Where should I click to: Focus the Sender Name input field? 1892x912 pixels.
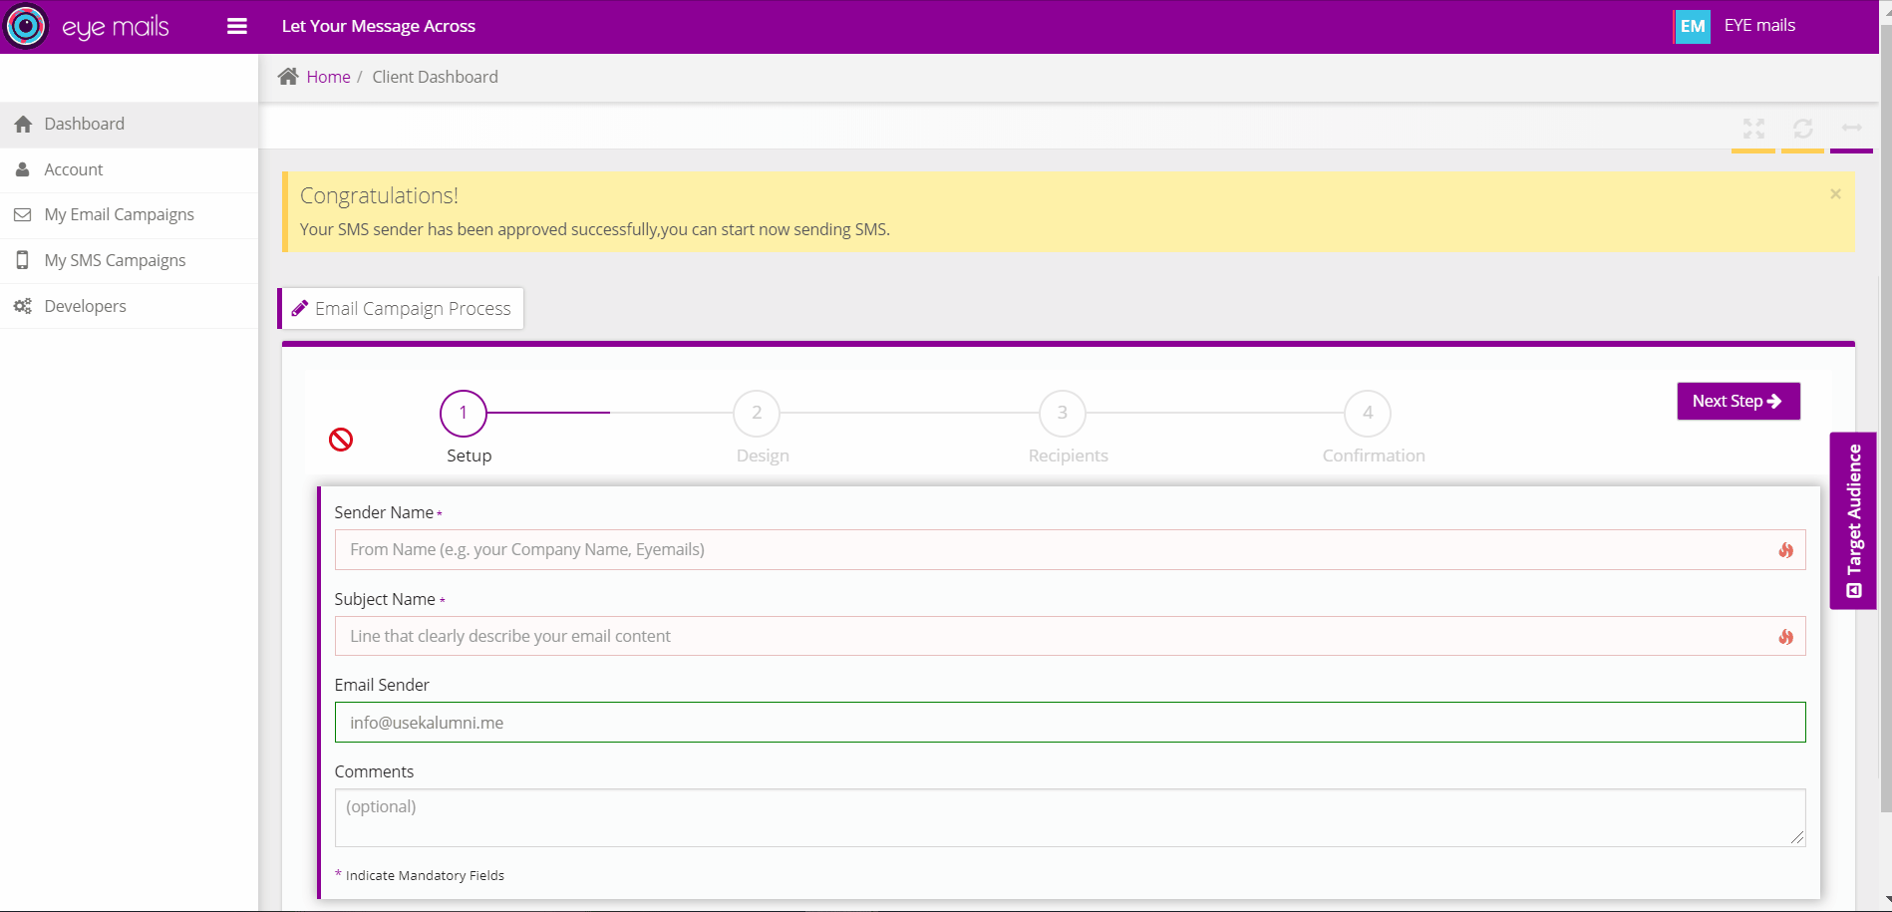click(1057, 550)
